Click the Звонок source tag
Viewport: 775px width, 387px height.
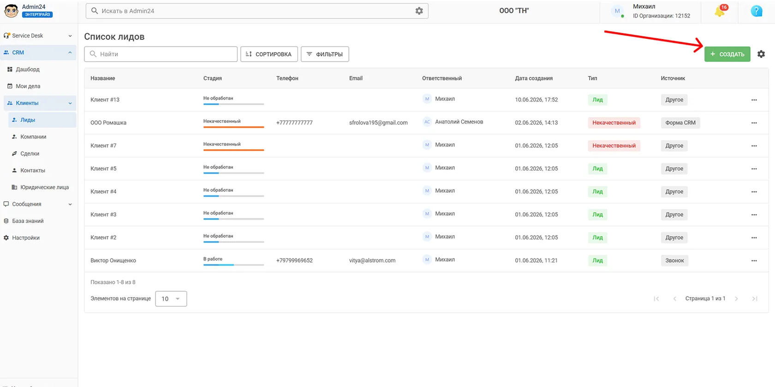coord(674,261)
